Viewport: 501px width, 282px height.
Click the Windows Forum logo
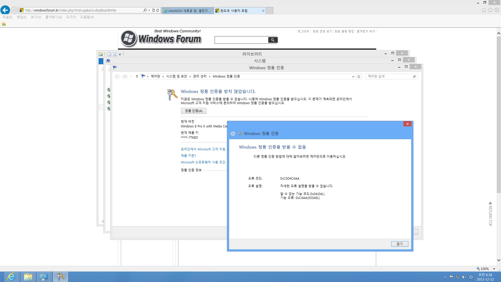(x=161, y=39)
